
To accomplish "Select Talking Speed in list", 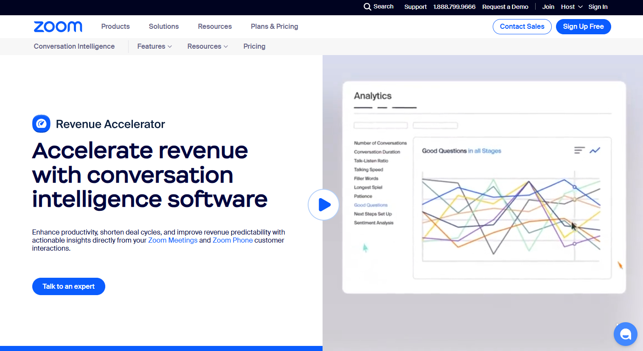I will (x=368, y=170).
